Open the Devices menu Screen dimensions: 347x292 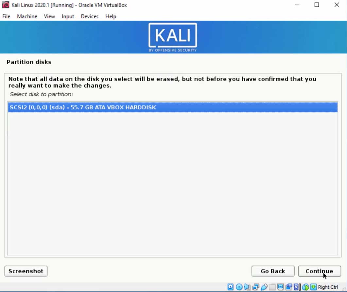90,16
